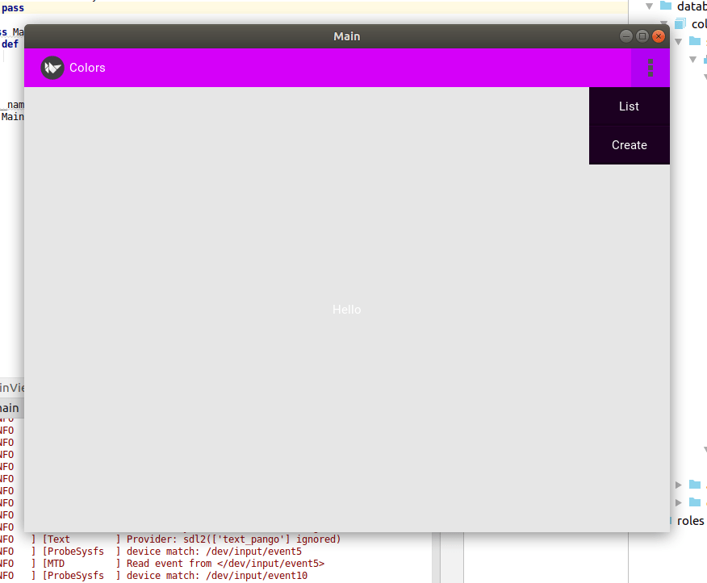707x583 pixels.
Task: Click the Main window title bar text
Action: click(347, 36)
